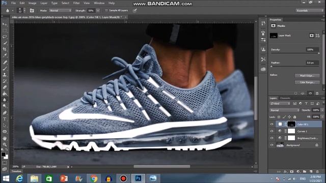Create new adjustment layer icon
Screen dimensions: 326x183
[298, 172]
